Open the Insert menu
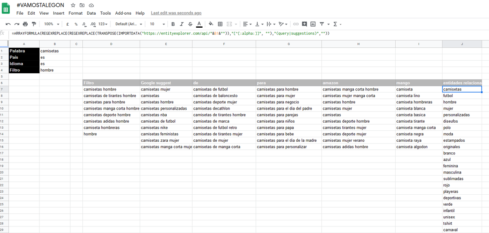Image resolution: width=489 pixels, height=233 pixels. 59,13
